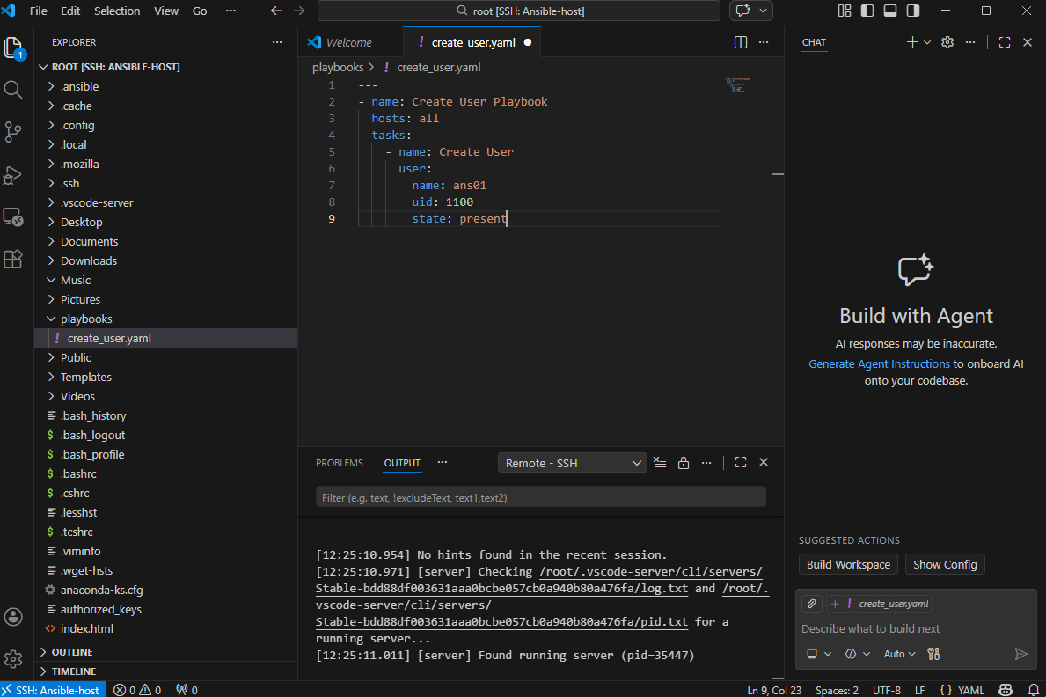Open Generate Agent Instructions link
Screen dimensions: 1046x697
(x=879, y=363)
